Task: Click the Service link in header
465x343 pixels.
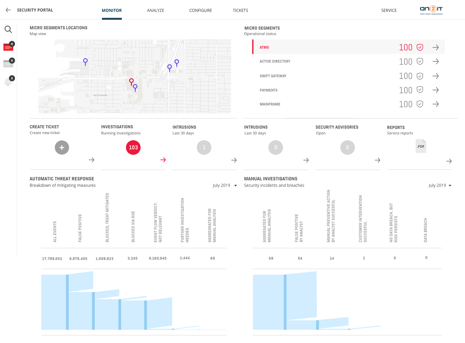Action: pyautogui.click(x=389, y=11)
